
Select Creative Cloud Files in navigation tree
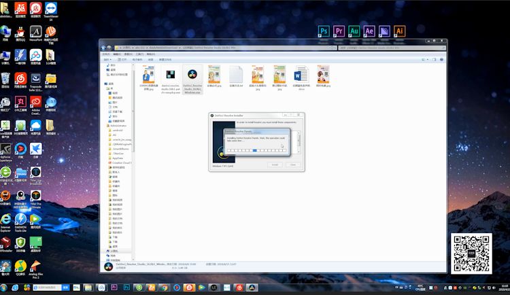(120, 162)
